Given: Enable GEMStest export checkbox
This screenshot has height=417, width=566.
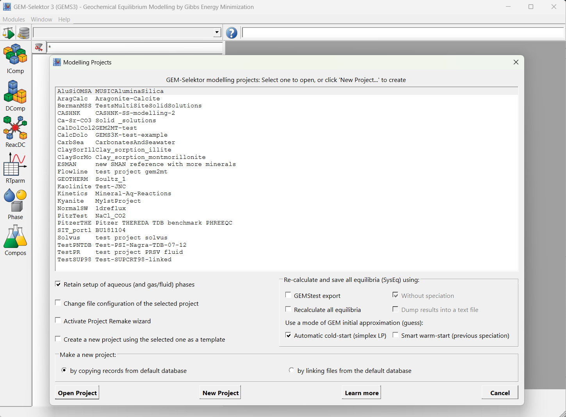Looking at the screenshot, I should (x=288, y=295).
